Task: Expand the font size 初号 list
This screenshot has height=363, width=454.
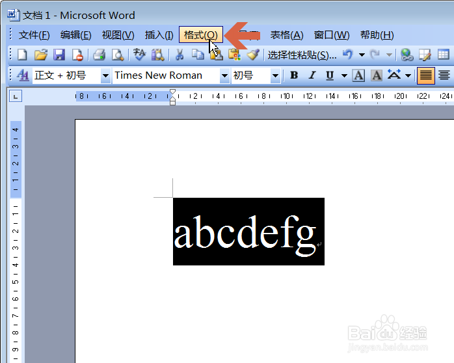Action: (x=275, y=75)
